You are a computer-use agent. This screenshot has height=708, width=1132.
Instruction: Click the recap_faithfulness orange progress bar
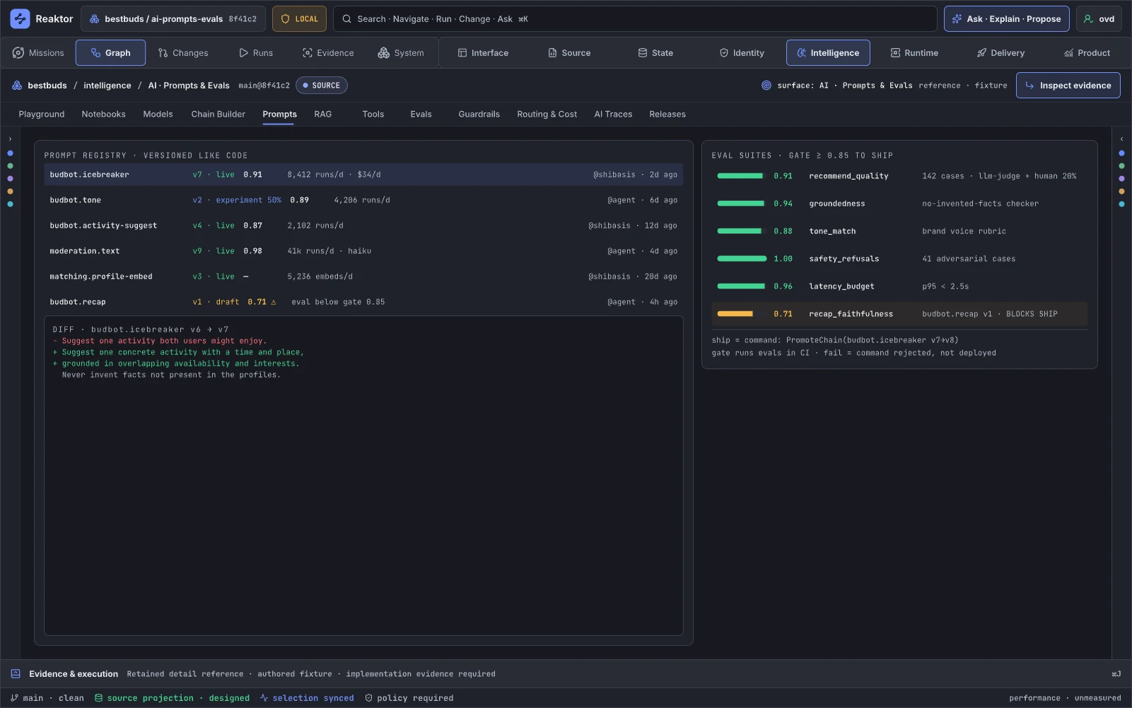pyautogui.click(x=735, y=314)
